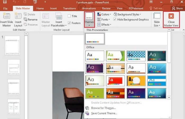Click the Redo icon in quick access toolbar
Image resolution: width=185 pixels, height=119 pixels.
point(25,2)
